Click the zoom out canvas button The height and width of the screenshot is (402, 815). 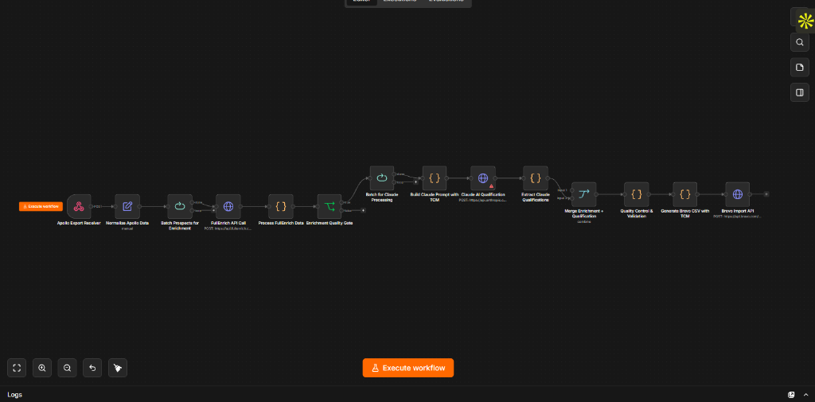click(67, 368)
